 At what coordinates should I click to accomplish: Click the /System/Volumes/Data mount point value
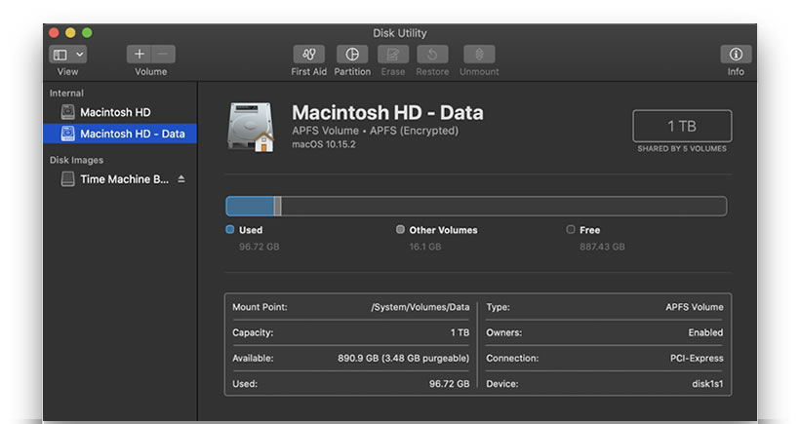(x=420, y=307)
